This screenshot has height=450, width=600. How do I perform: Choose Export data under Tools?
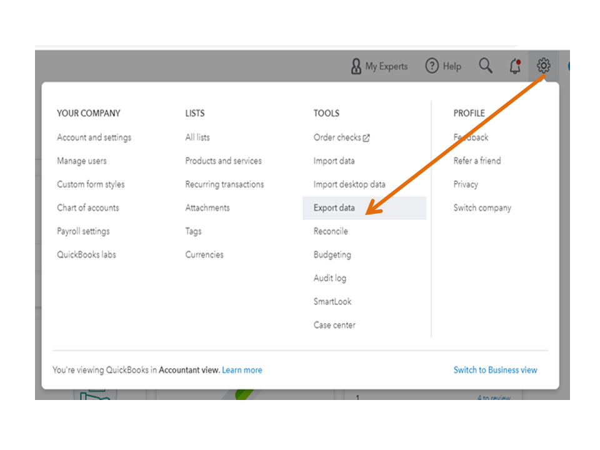[x=364, y=207]
